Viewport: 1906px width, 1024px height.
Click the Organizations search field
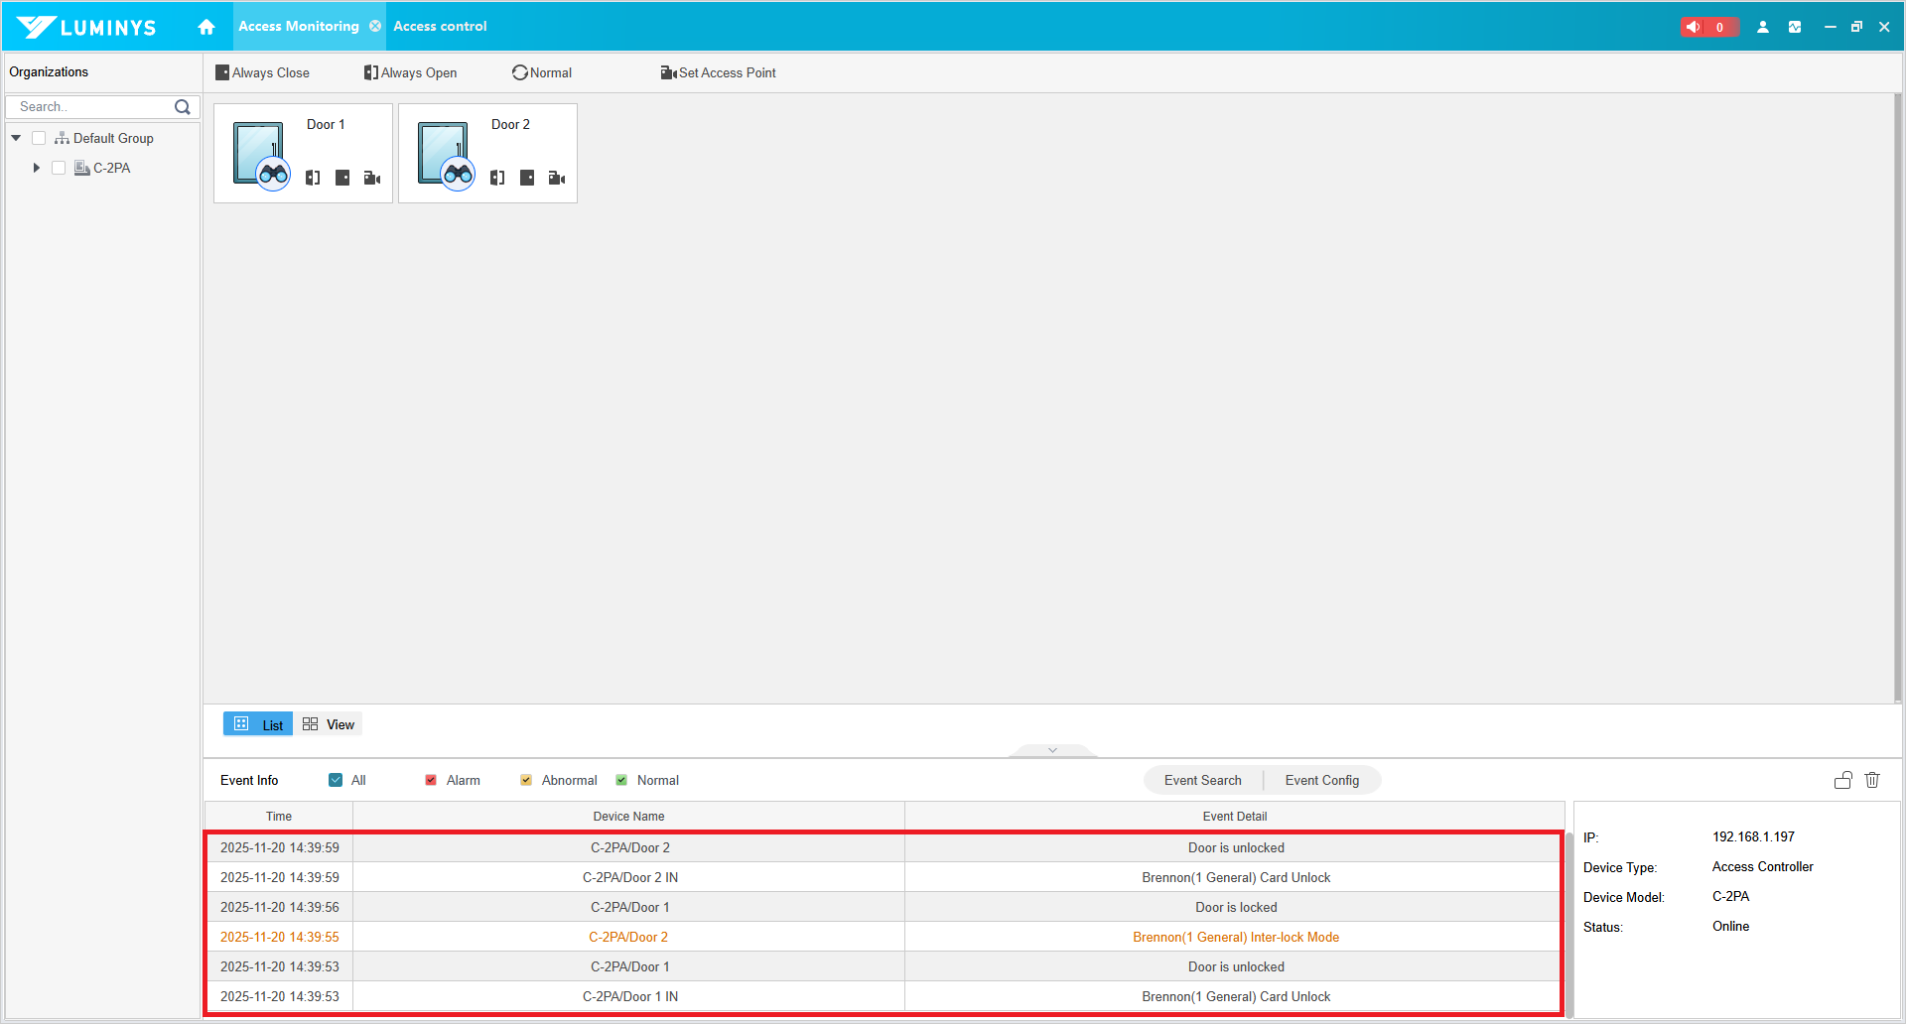pyautogui.click(x=91, y=106)
